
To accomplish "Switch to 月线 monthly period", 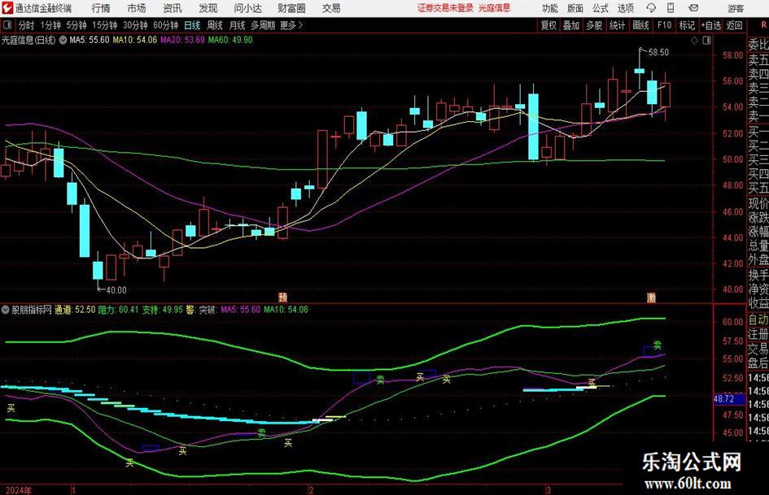I will pos(237,25).
